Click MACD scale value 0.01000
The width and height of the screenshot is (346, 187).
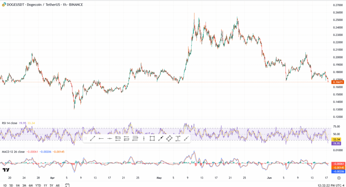pyautogui.click(x=338, y=150)
